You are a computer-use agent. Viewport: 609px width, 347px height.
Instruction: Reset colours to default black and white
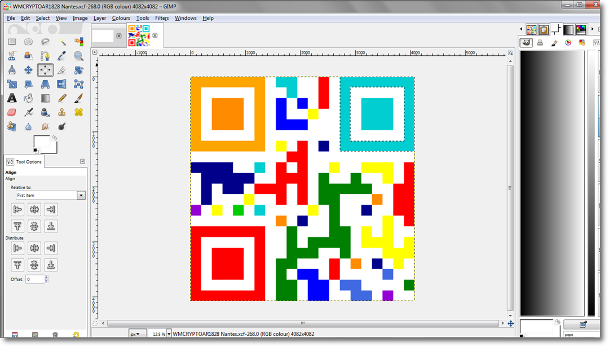(x=36, y=151)
